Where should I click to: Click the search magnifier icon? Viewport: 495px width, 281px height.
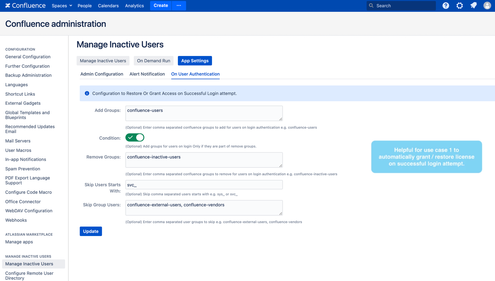point(371,6)
